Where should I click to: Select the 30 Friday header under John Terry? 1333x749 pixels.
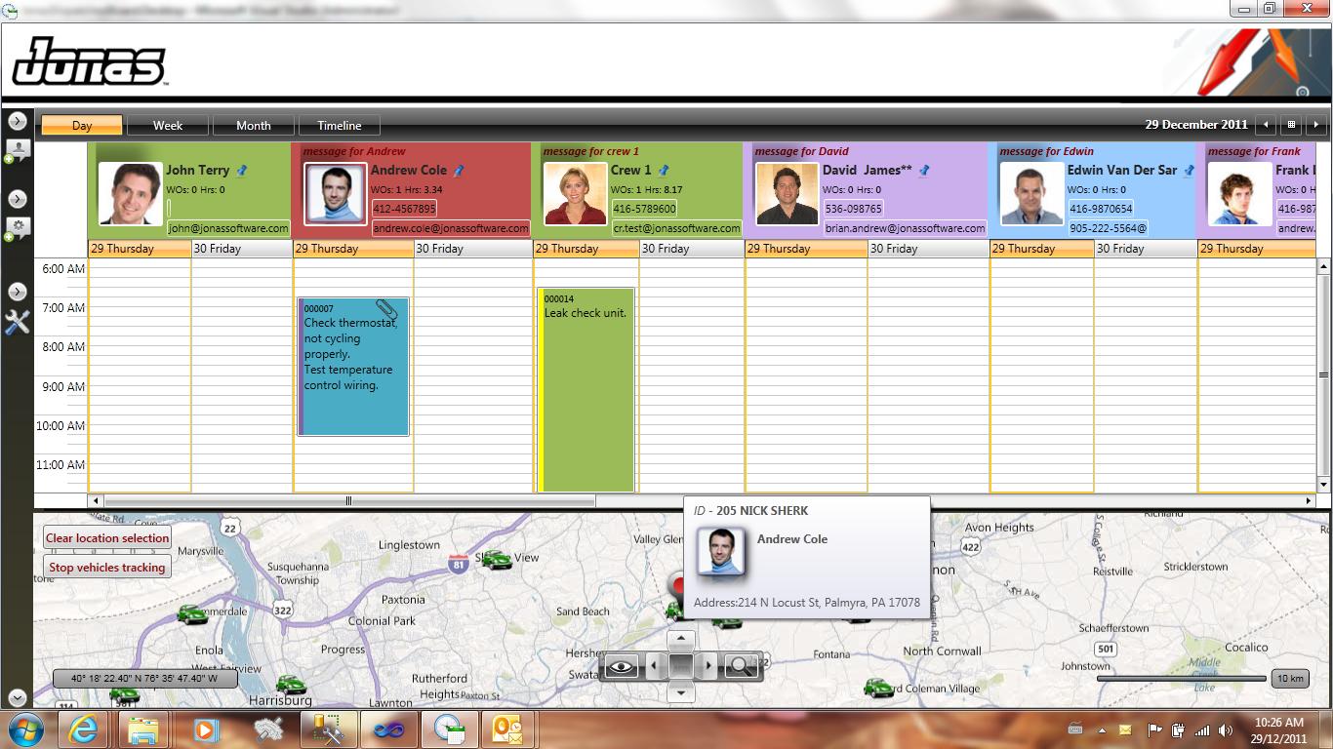[x=241, y=249]
